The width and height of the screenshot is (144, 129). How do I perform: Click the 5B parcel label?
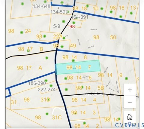coord(101,88)
